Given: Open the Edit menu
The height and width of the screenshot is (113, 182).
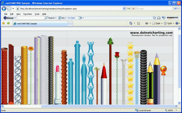Looking at the screenshot, I should pyautogui.click(x=12, y=14).
